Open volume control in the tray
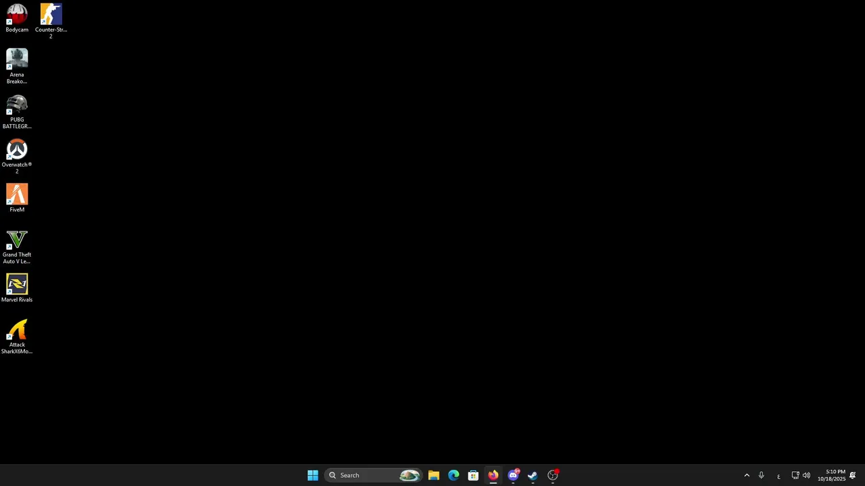The width and height of the screenshot is (865, 486). (806, 475)
